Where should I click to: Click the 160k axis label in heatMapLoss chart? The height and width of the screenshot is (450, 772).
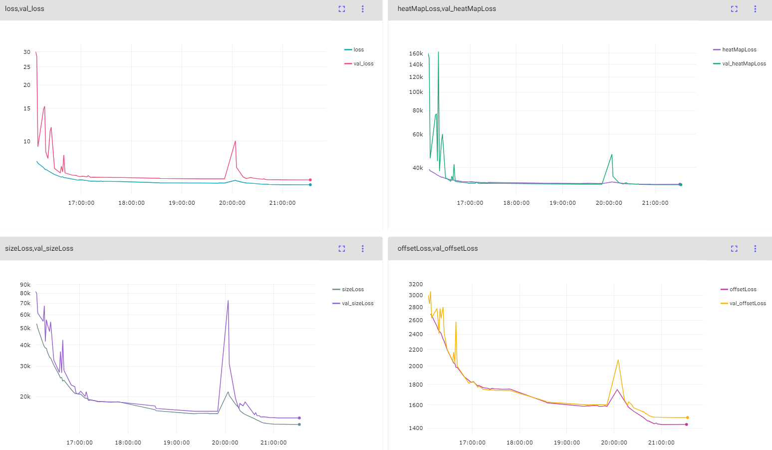tap(416, 53)
